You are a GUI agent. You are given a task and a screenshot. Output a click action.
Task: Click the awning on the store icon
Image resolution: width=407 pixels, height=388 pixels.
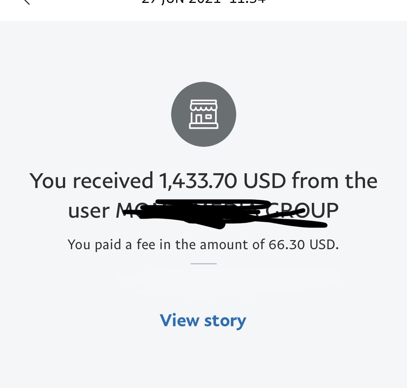tap(203, 105)
